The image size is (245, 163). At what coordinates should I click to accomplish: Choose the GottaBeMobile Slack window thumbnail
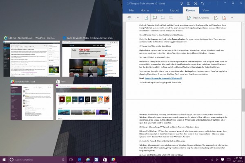(x=32, y=102)
